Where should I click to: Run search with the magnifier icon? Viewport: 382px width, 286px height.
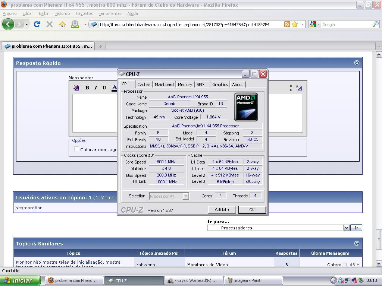click(375, 24)
